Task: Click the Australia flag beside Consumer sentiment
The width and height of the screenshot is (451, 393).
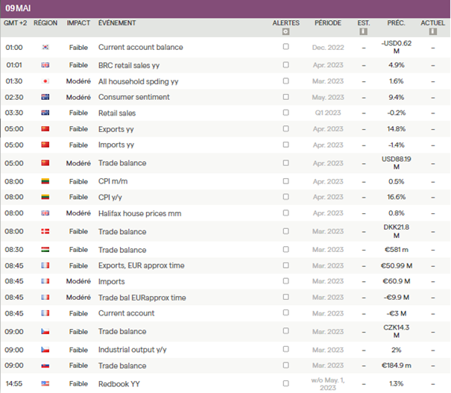Action: 45,97
